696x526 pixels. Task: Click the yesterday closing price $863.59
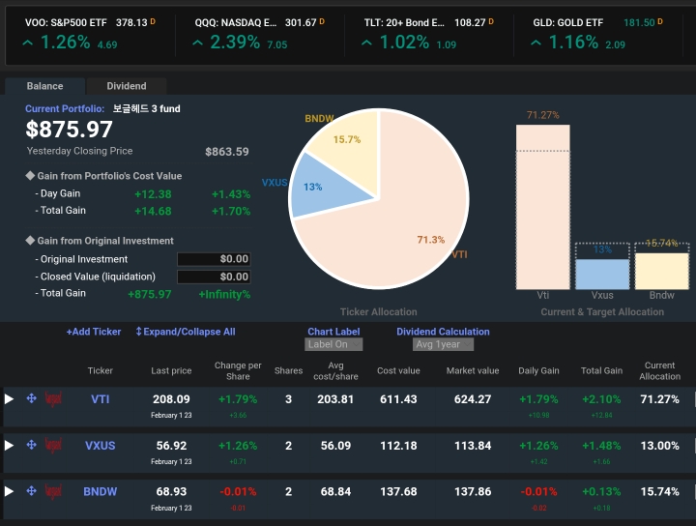click(227, 152)
